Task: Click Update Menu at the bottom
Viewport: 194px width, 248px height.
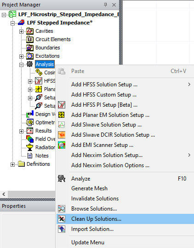Action: tap(125, 242)
